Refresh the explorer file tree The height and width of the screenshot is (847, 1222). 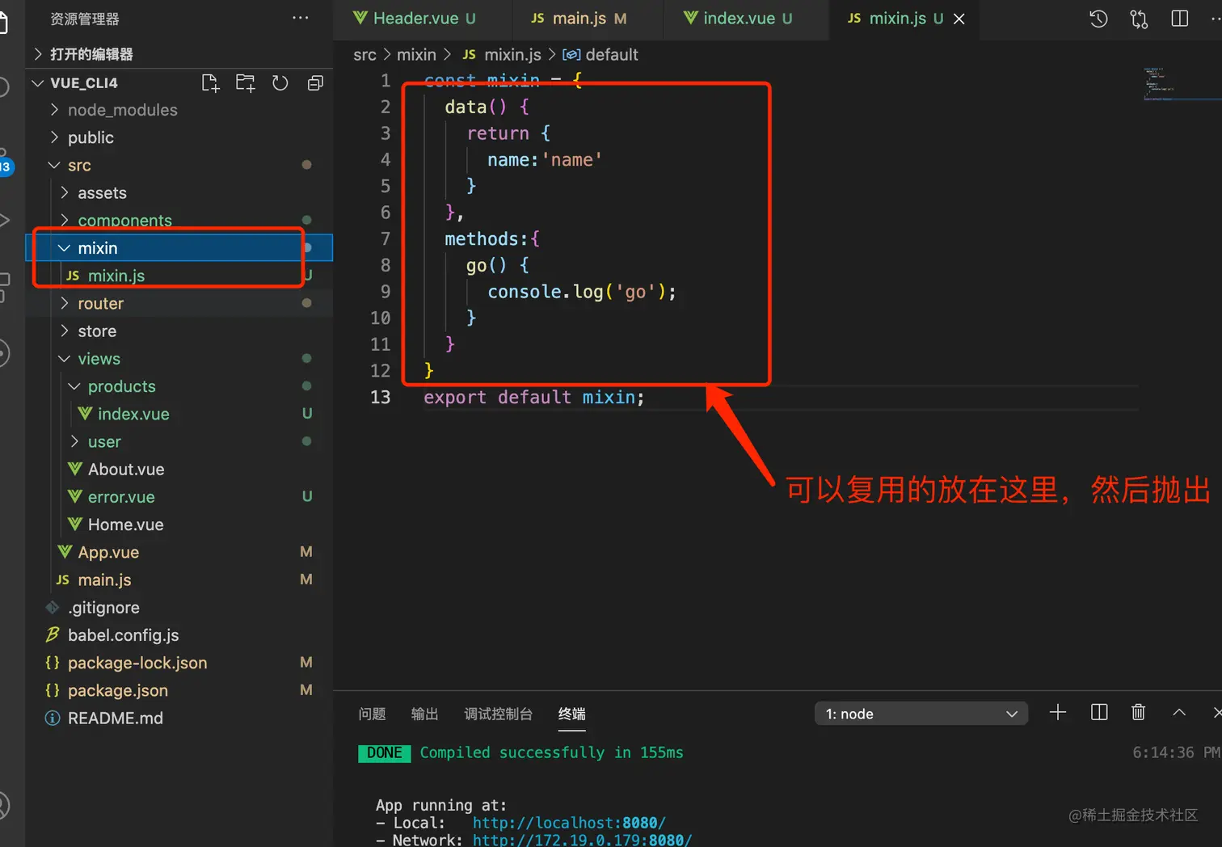pos(280,82)
